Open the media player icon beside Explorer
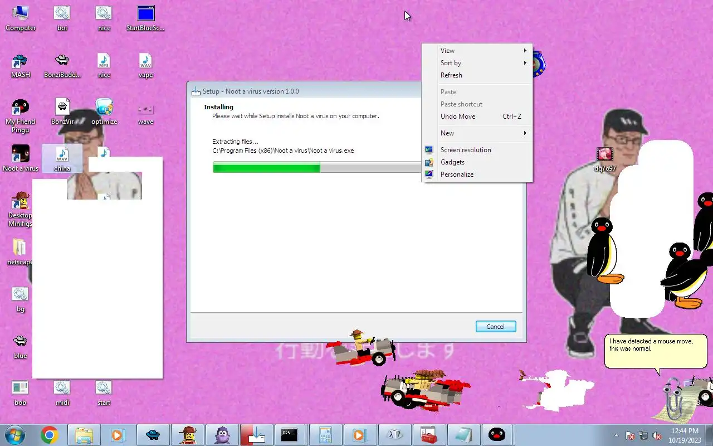 point(117,435)
